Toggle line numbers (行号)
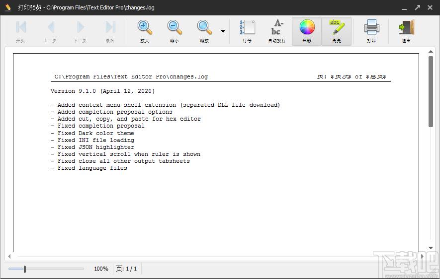This screenshot has width=440, height=279. 247,31
